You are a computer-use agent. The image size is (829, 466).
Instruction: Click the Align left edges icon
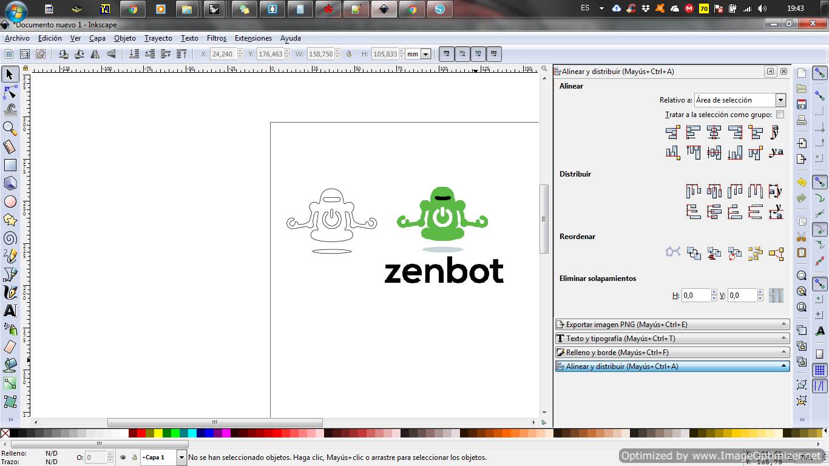pos(693,132)
